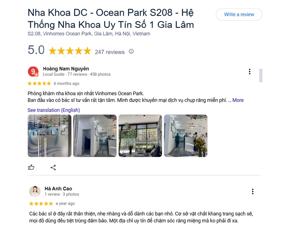
Task: Like Hoàng Nam Nguyễn's review with thumbs up
Action: 31,167
